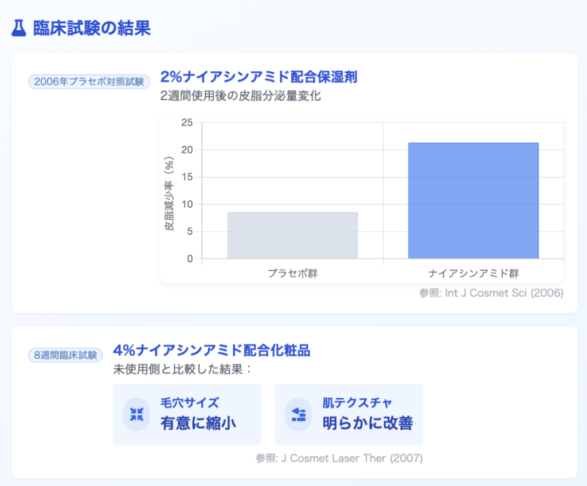This screenshot has height=486, width=587.
Task: Click the texture icon for 肌テクスチャ
Action: coord(298,414)
